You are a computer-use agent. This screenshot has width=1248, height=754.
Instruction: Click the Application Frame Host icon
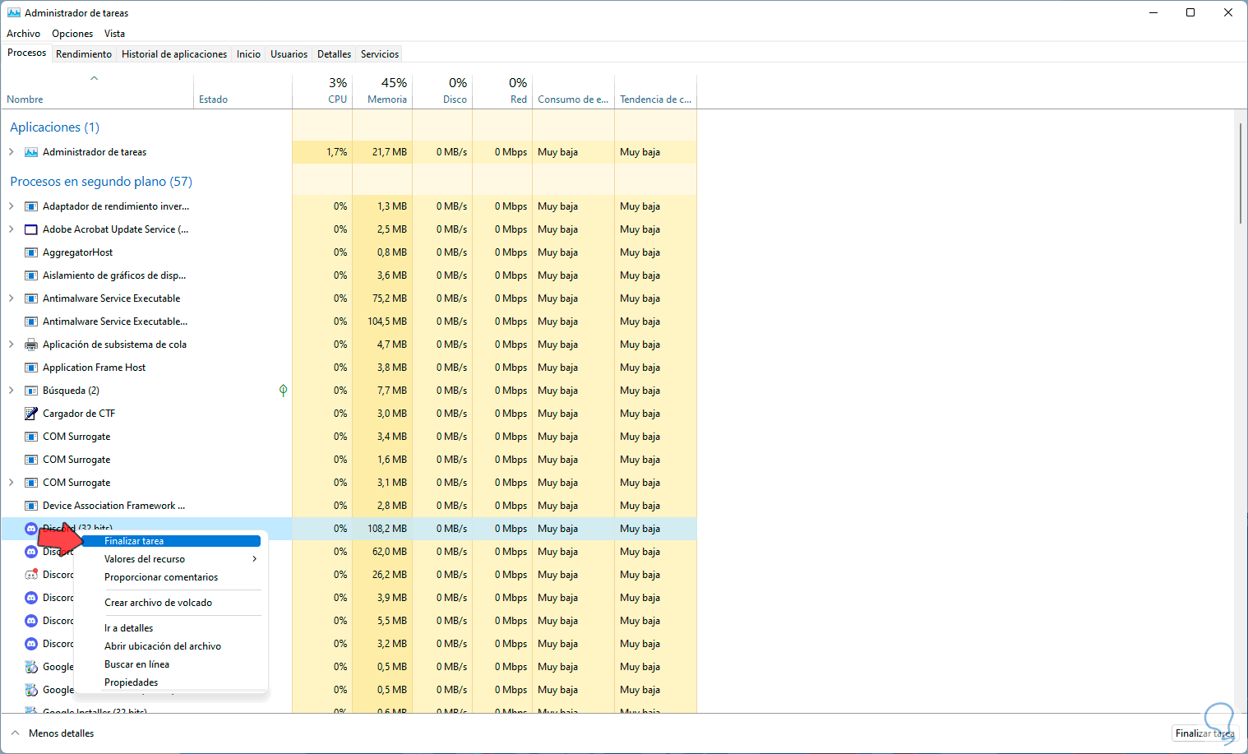click(x=31, y=368)
